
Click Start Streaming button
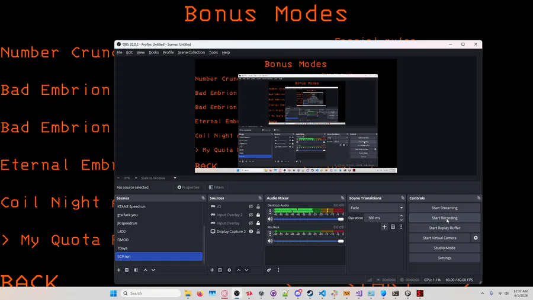(445, 208)
